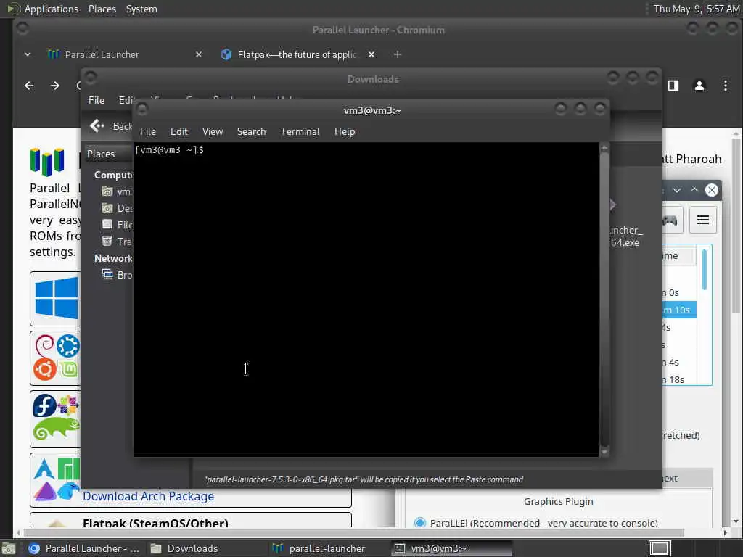Click Flatpak (SteamOS/Other) heading

[x=155, y=524]
